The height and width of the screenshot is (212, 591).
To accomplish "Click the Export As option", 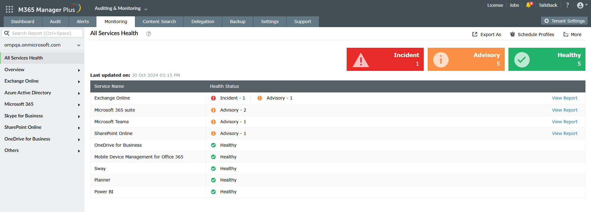I will coord(487,35).
